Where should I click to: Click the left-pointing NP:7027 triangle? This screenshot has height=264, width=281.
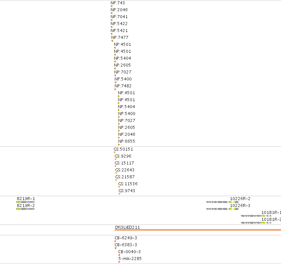[x=115, y=76]
